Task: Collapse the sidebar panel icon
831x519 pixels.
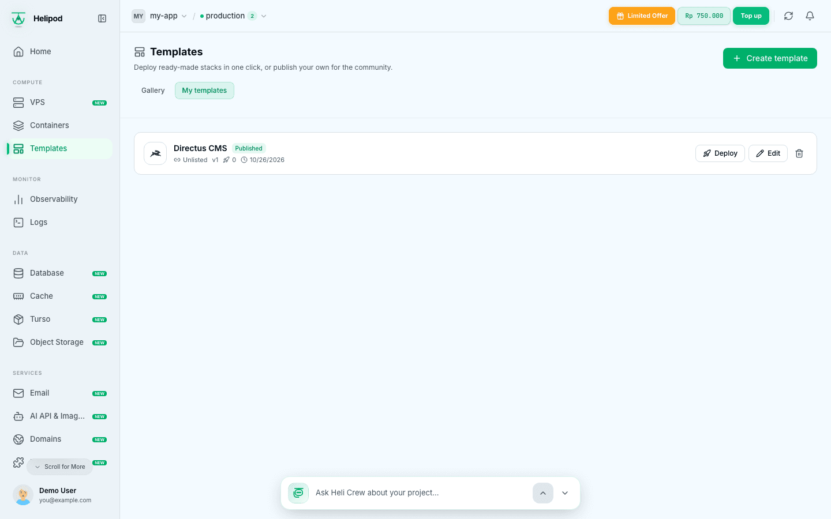Action: 102,18
